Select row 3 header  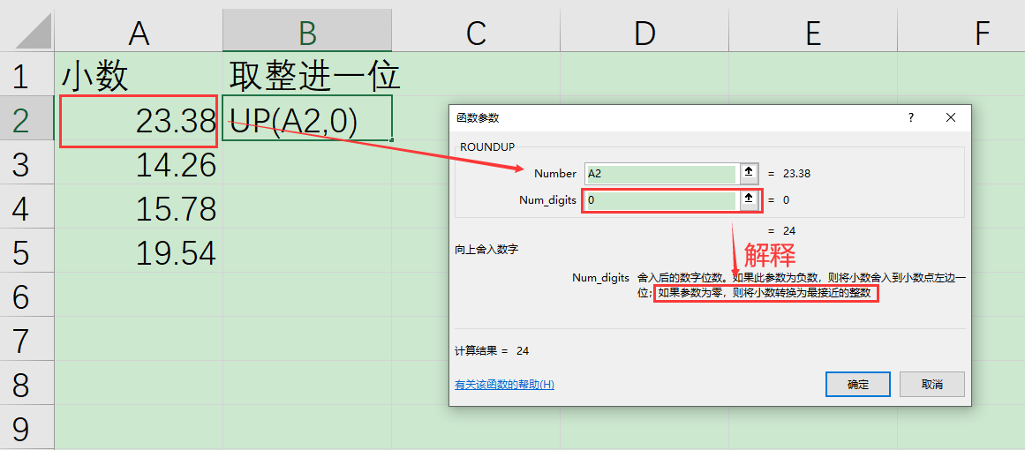tap(26, 162)
